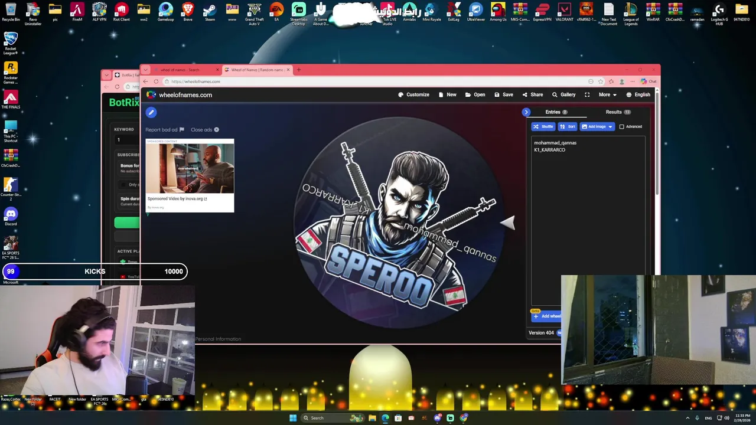Collapse the entries panel with blue arrow

coord(526,112)
